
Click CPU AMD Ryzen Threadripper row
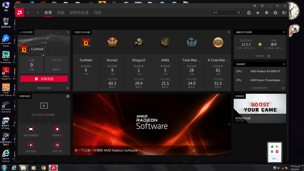click(x=260, y=80)
